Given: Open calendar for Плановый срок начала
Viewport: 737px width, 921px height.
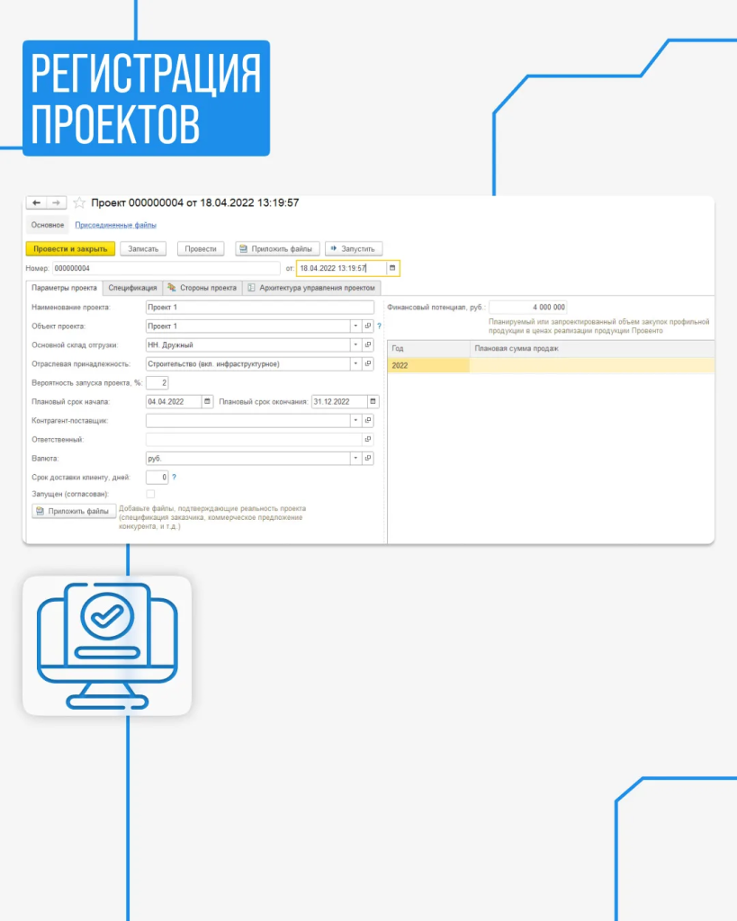Looking at the screenshot, I should [x=208, y=401].
